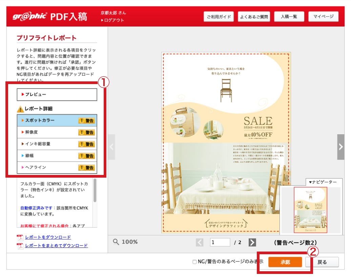Click the previous page arrow icon
Viewport: 351px width, 278px height.
tap(200, 242)
